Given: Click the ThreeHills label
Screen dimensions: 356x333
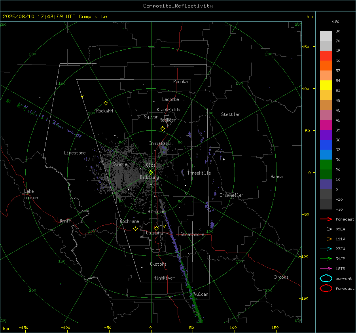Looking at the screenshot, I should (x=199, y=173).
